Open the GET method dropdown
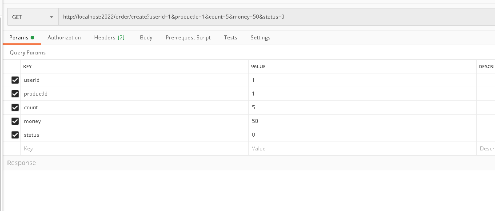Image resolution: width=495 pixels, height=211 pixels. [x=32, y=17]
